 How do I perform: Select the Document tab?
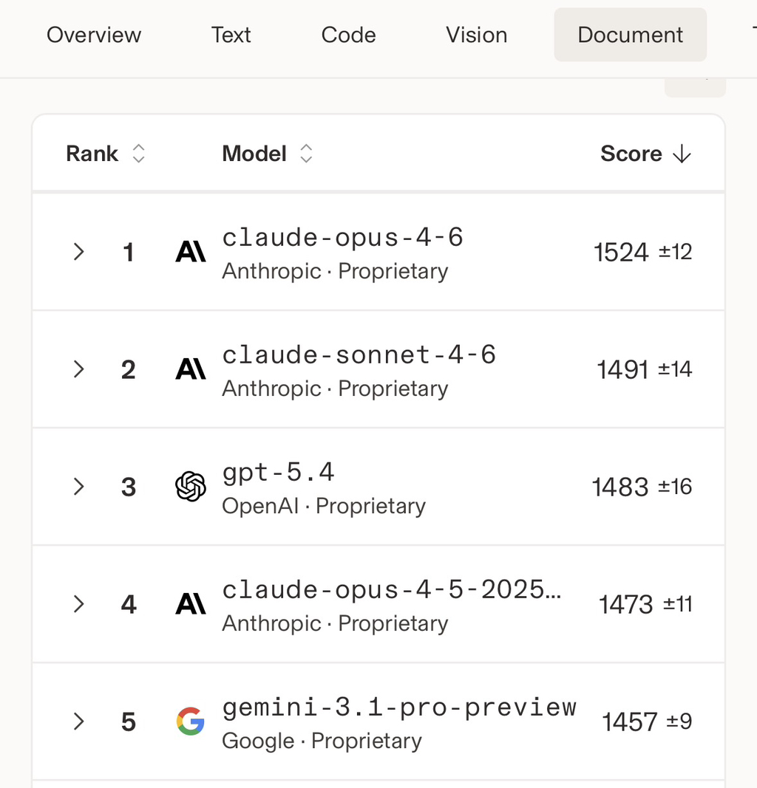[631, 35]
